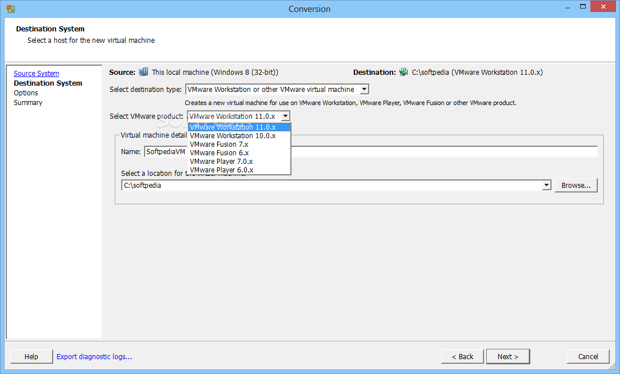Cancel the conversion wizard
Screen dimensions: 620x374
tap(588, 357)
